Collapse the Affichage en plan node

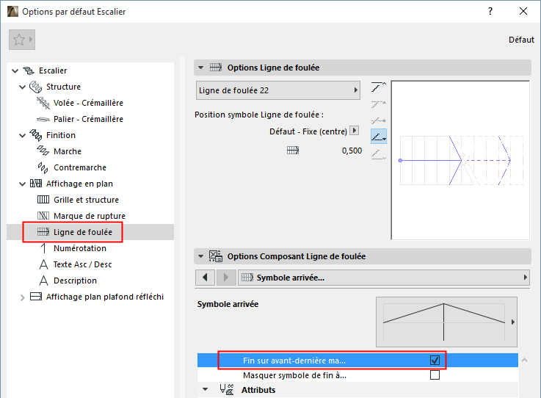click(x=22, y=184)
